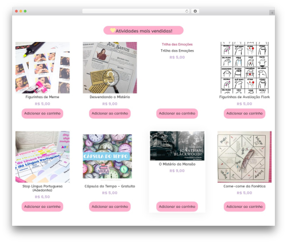Click the download icon beside address bar

tap(195, 11)
